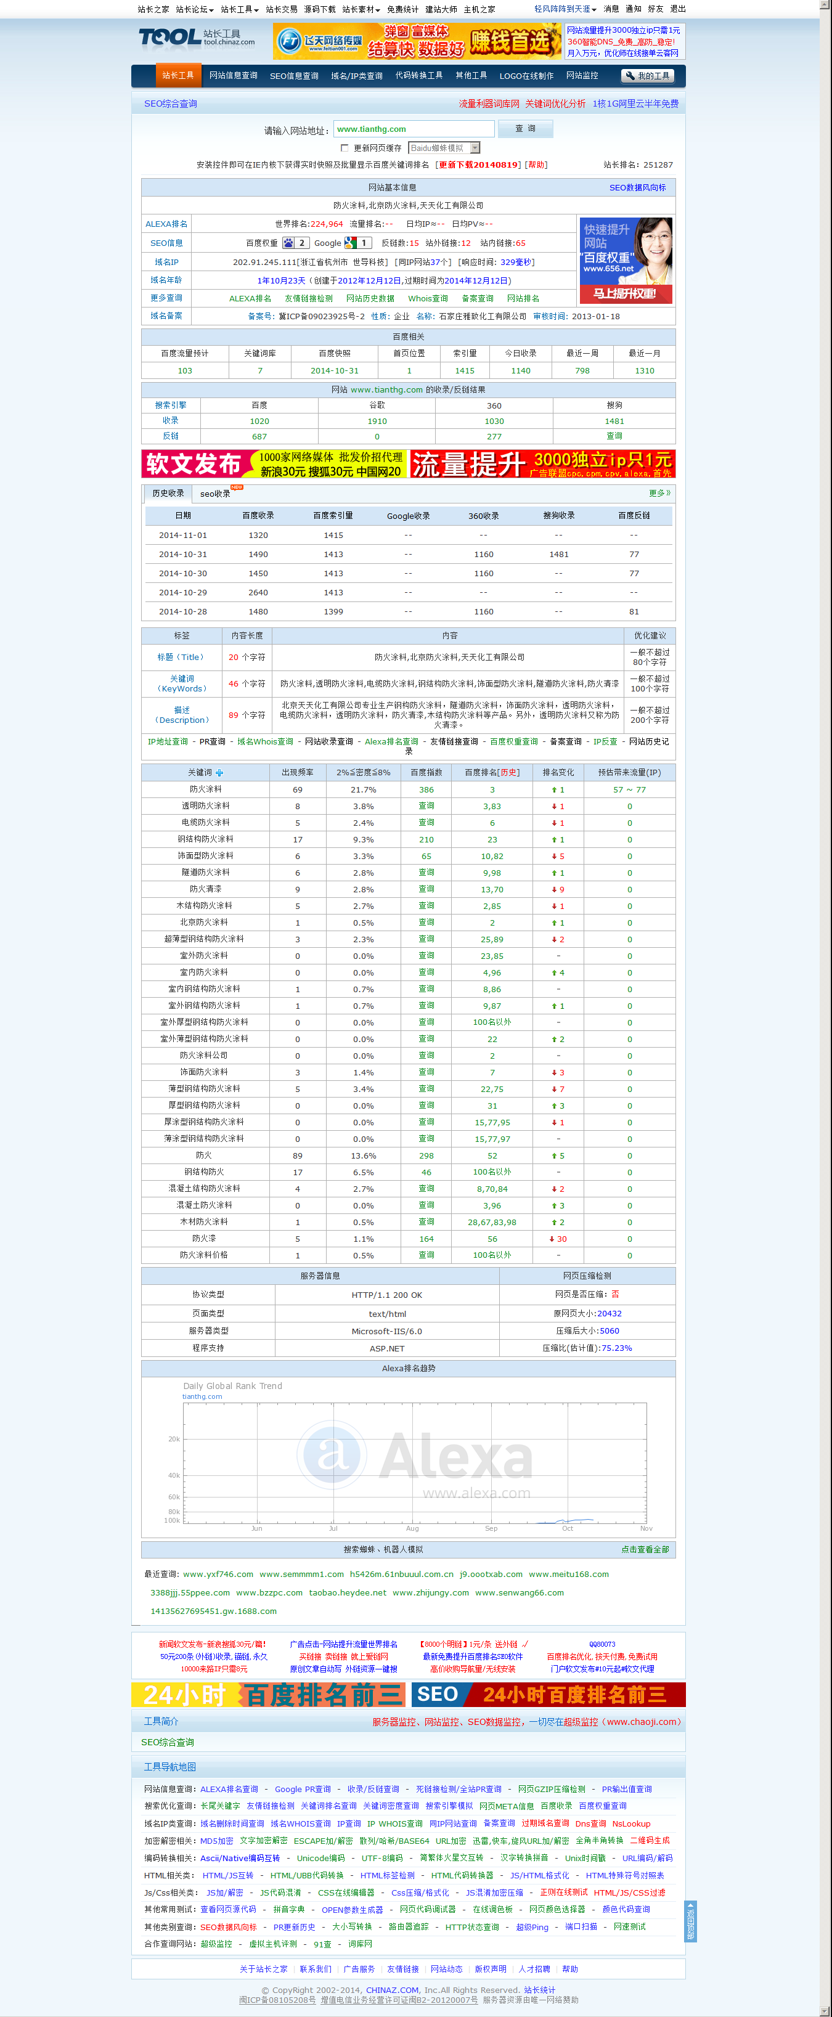
Task: Click 更新下载20140819 link
Action: (x=478, y=165)
